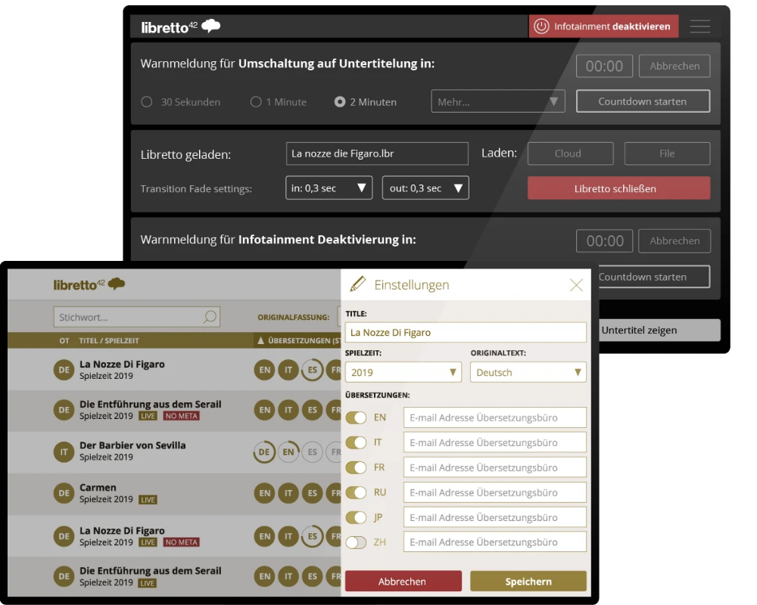The image size is (757, 605).
Task: Open the Originaltext Deutsch dropdown
Action: point(528,372)
